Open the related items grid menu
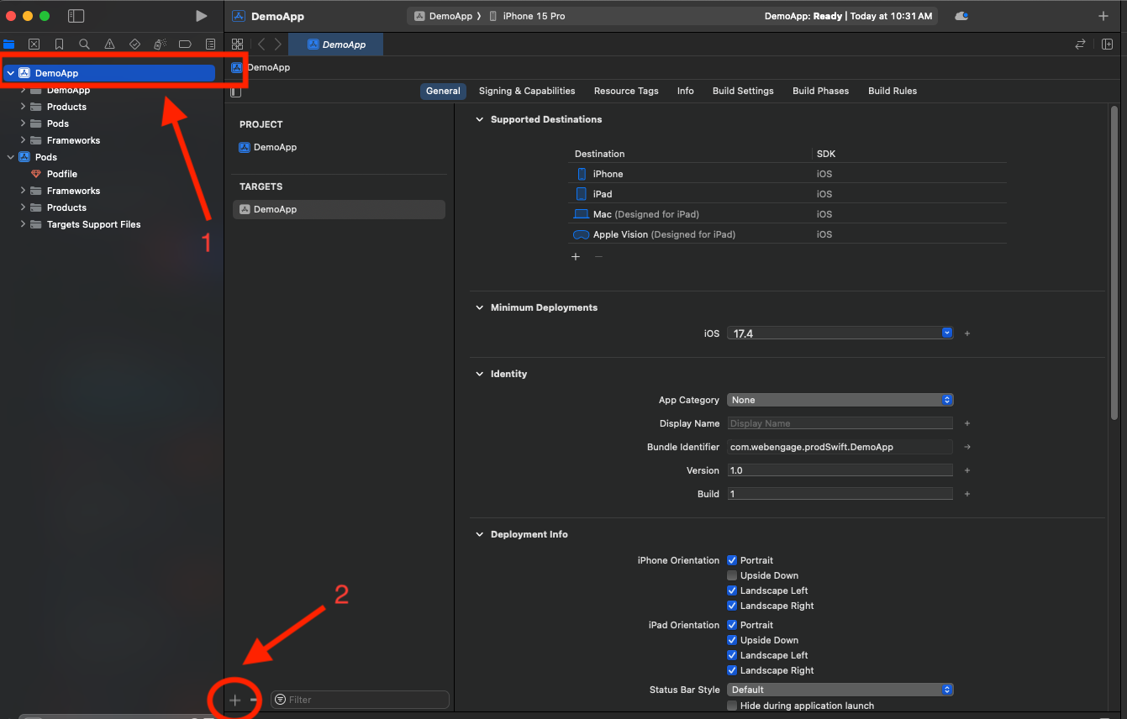Image resolution: width=1127 pixels, height=719 pixels. (237, 45)
